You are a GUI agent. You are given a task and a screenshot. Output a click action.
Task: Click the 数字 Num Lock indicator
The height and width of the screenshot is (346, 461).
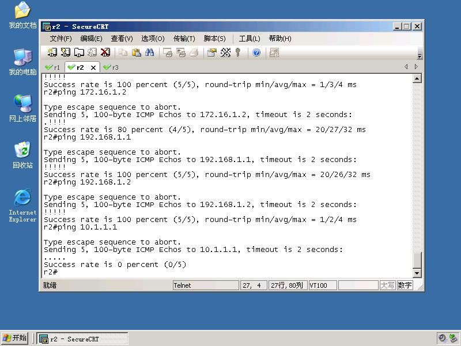pyautogui.click(x=405, y=285)
